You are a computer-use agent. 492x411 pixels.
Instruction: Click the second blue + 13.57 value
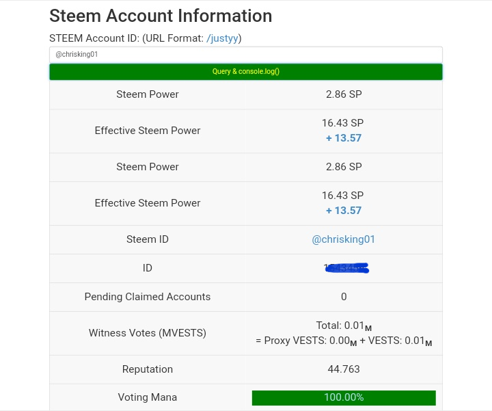point(344,211)
